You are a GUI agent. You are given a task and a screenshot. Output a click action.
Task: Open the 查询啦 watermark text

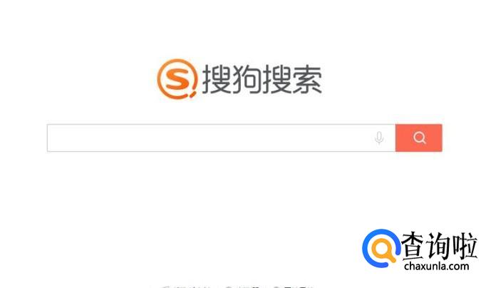pos(438,246)
